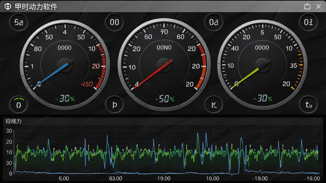Select the "00N0" counter in the gauge
This screenshot has height=183, width=326.
(164, 48)
